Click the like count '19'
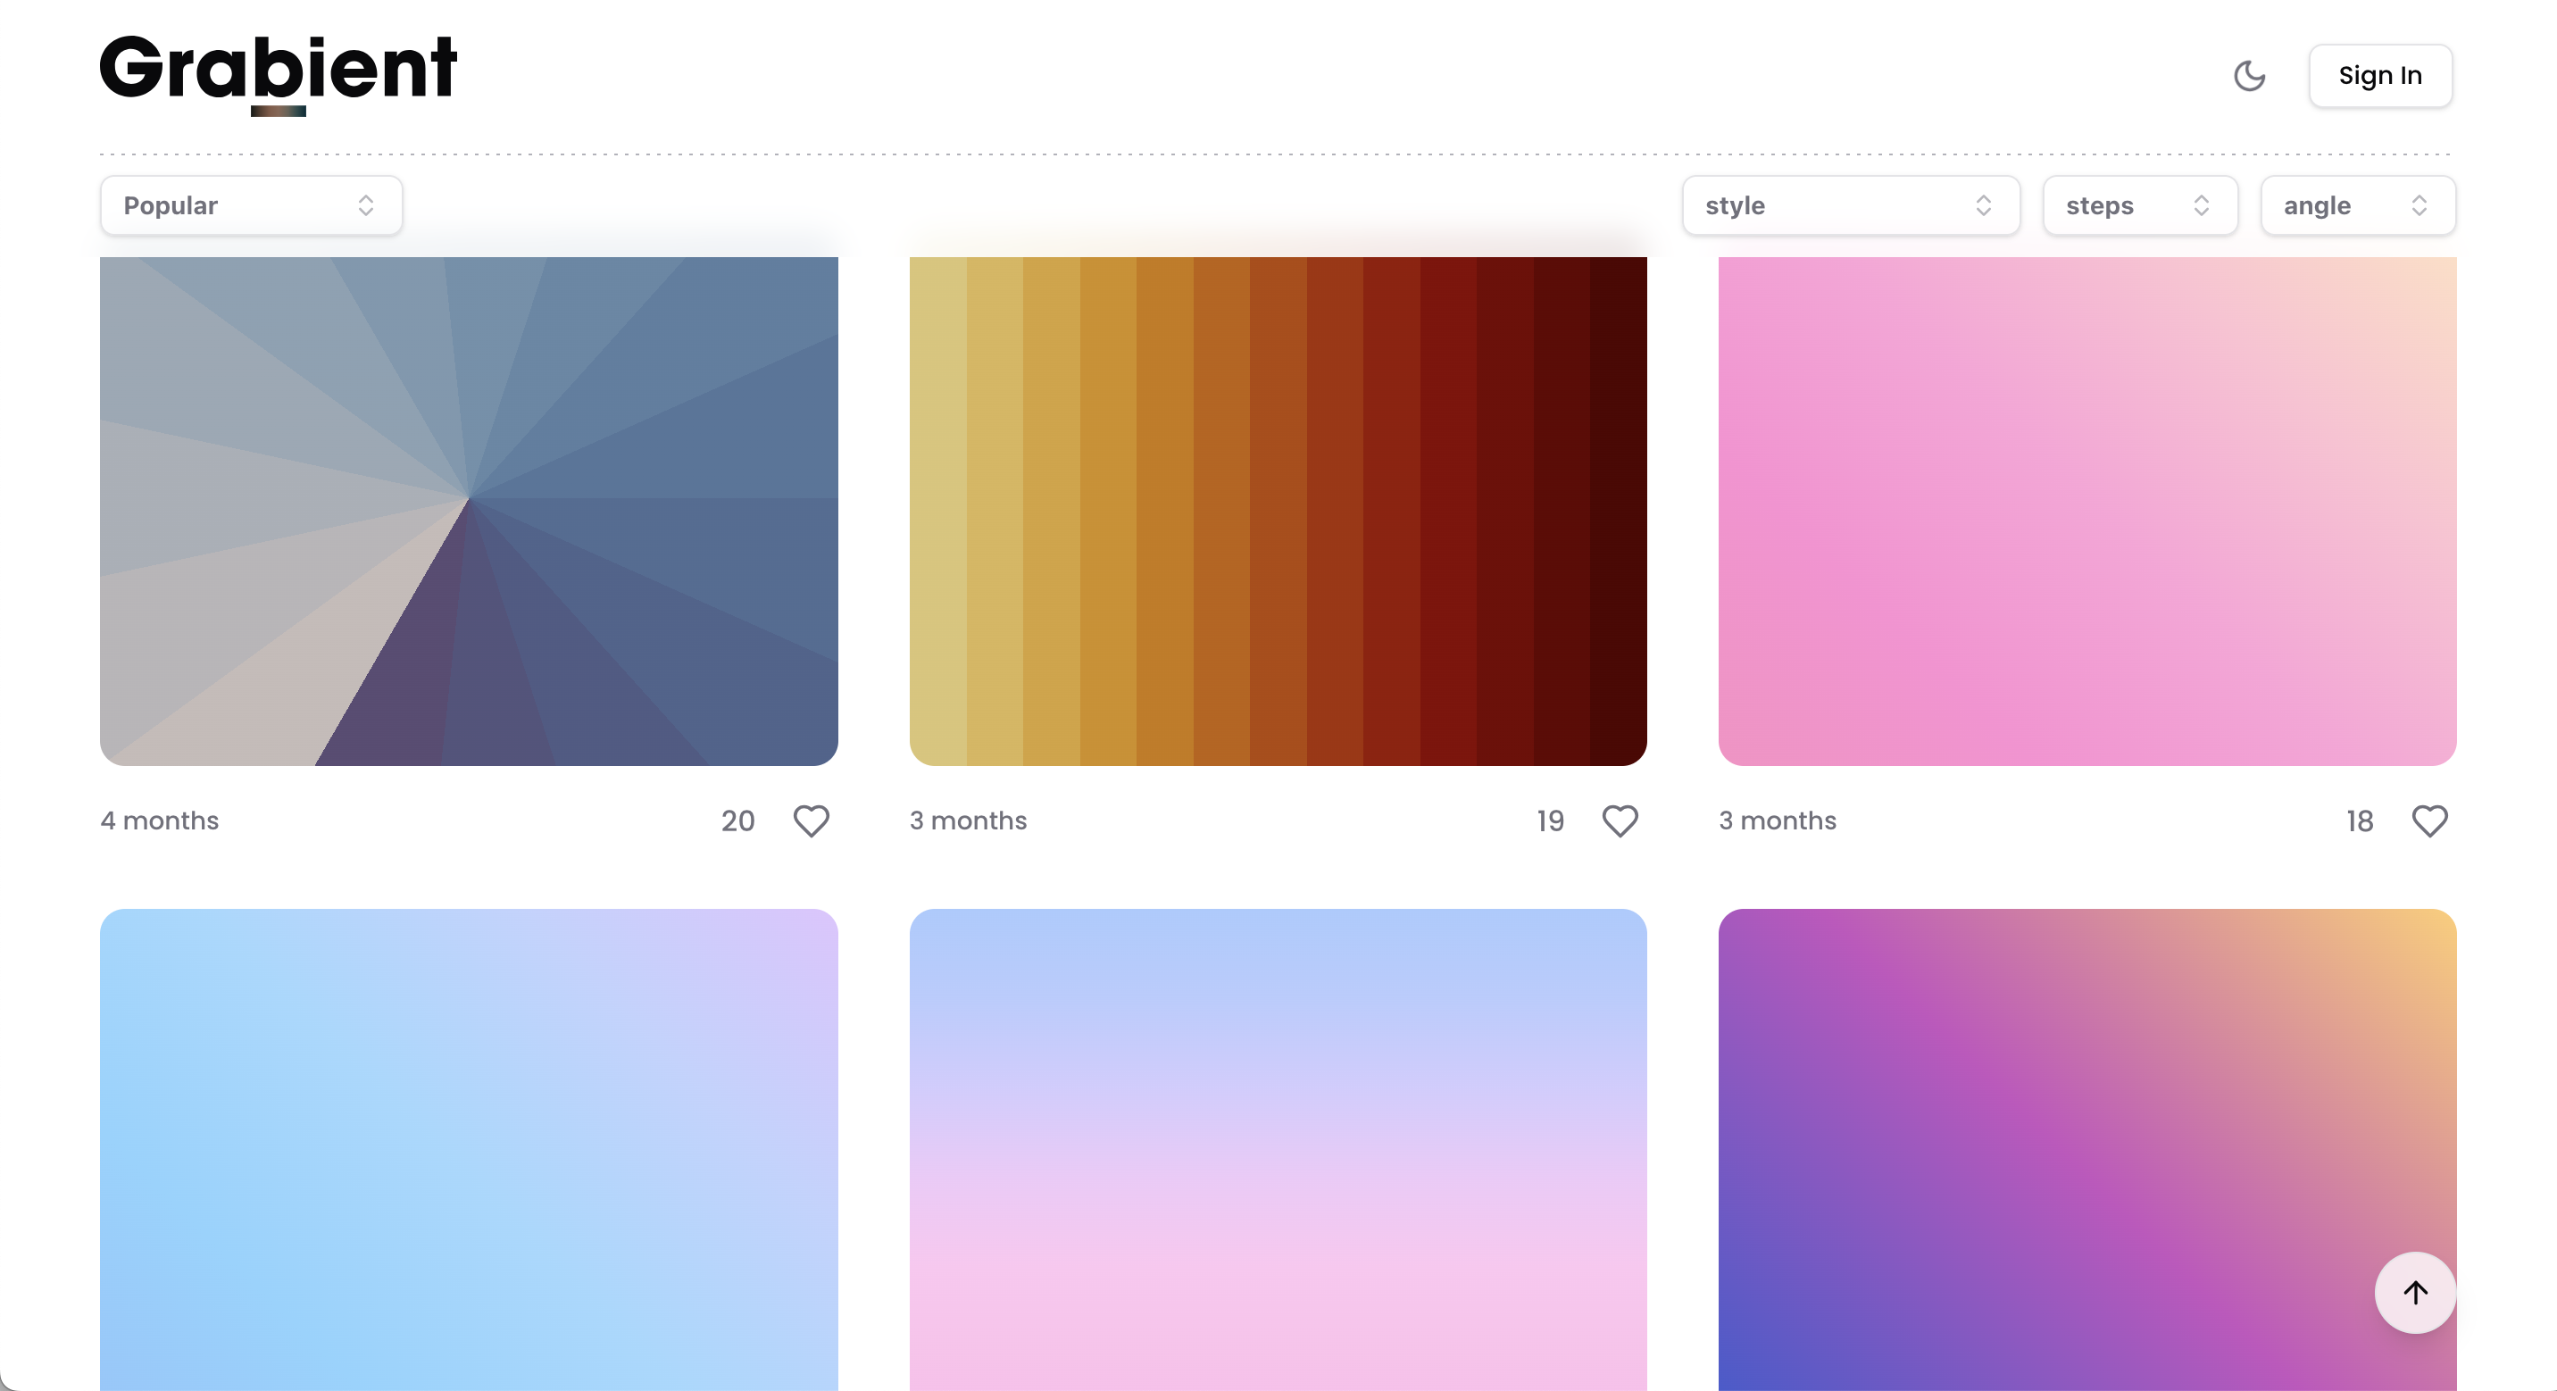 coord(1550,821)
